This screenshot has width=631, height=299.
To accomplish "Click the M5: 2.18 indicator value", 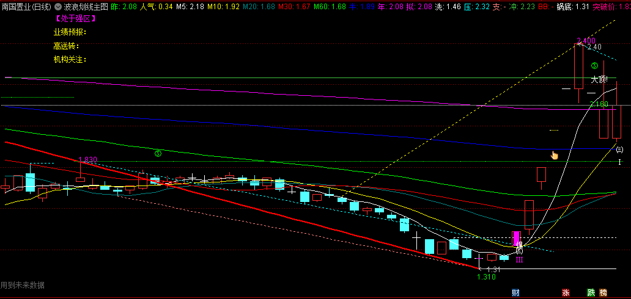I will pyautogui.click(x=190, y=7).
